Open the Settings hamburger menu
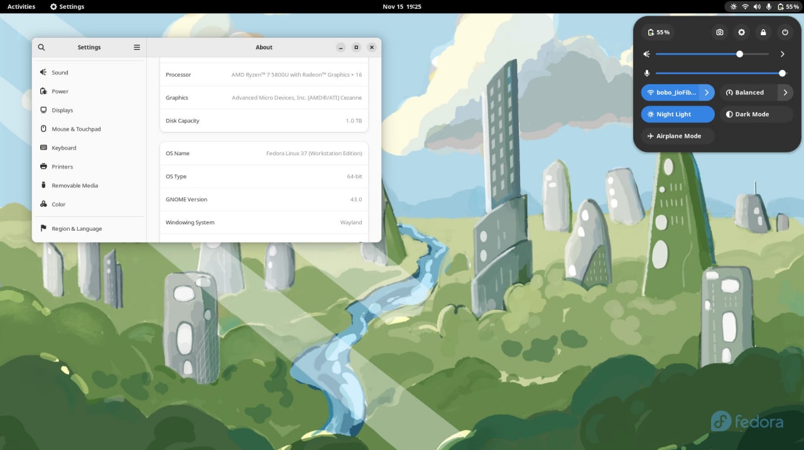 click(x=137, y=47)
